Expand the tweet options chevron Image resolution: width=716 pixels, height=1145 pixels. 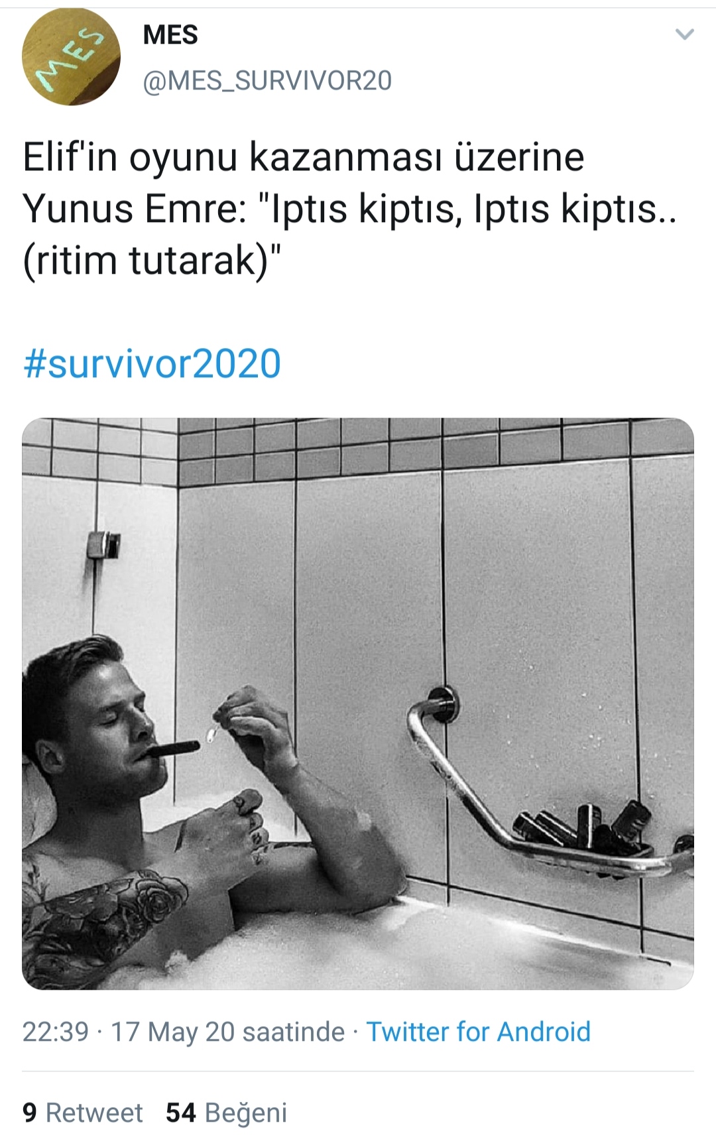(684, 34)
